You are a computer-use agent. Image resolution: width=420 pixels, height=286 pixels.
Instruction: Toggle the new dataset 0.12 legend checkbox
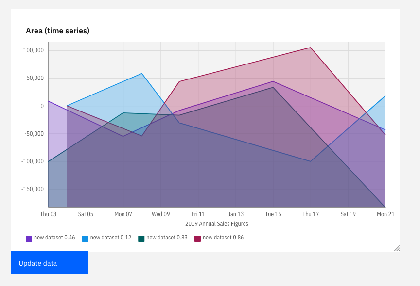pos(85,238)
